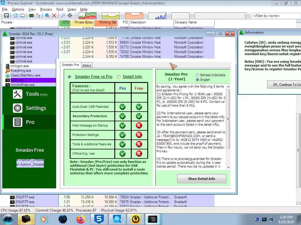Open the Users menu
The height and width of the screenshot is (225, 301).
tap(72, 9)
